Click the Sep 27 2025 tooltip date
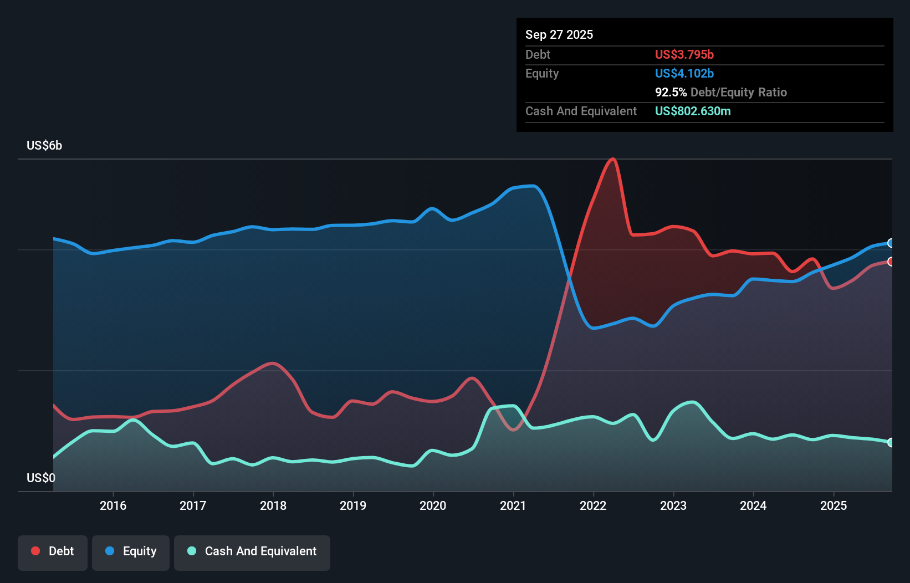 pyautogui.click(x=559, y=34)
